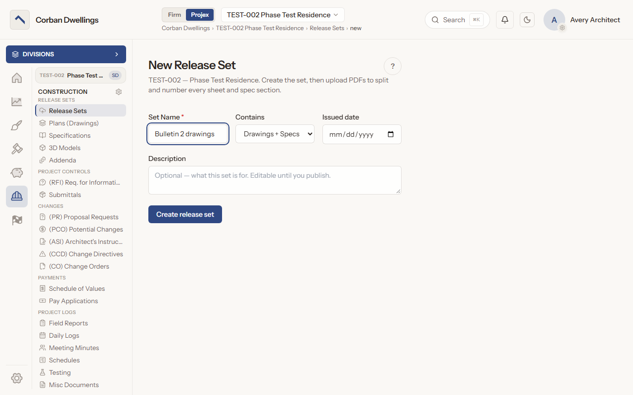Open Schedule of Values
This screenshot has width=633, height=395.
80,288
